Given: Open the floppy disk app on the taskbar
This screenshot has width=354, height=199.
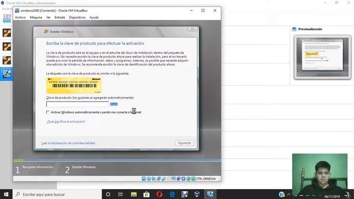Looking at the screenshot, I should click(x=185, y=194).
